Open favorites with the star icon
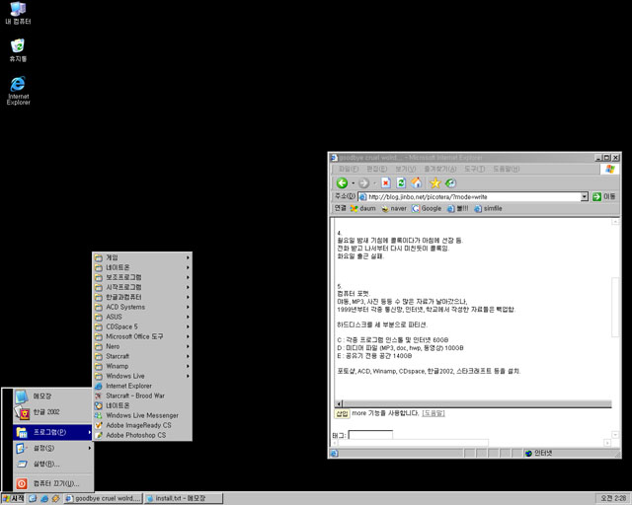The height and width of the screenshot is (505, 632). click(x=435, y=183)
